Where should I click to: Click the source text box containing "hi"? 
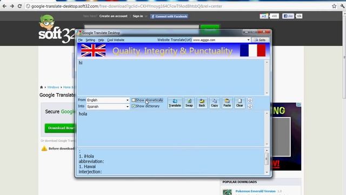[x=171, y=77]
